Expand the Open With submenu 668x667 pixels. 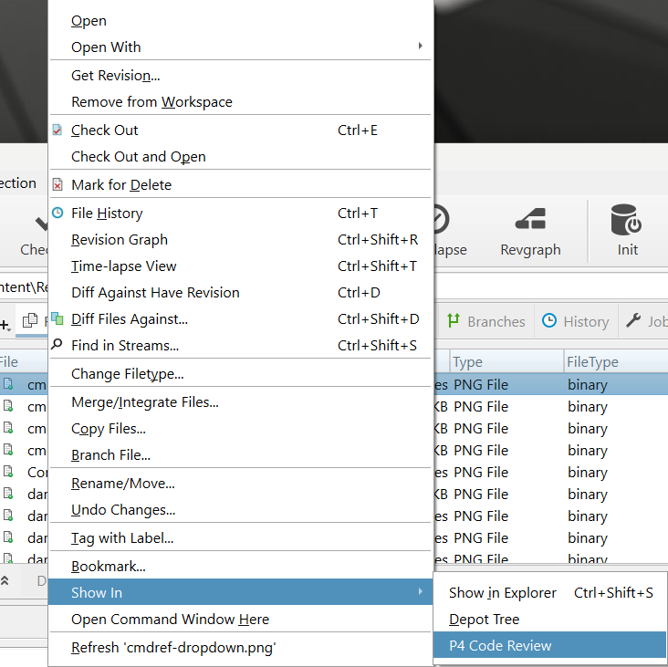pos(420,47)
